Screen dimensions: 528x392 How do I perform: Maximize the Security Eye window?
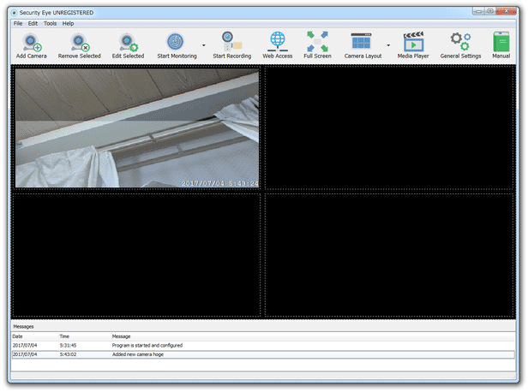pos(490,11)
